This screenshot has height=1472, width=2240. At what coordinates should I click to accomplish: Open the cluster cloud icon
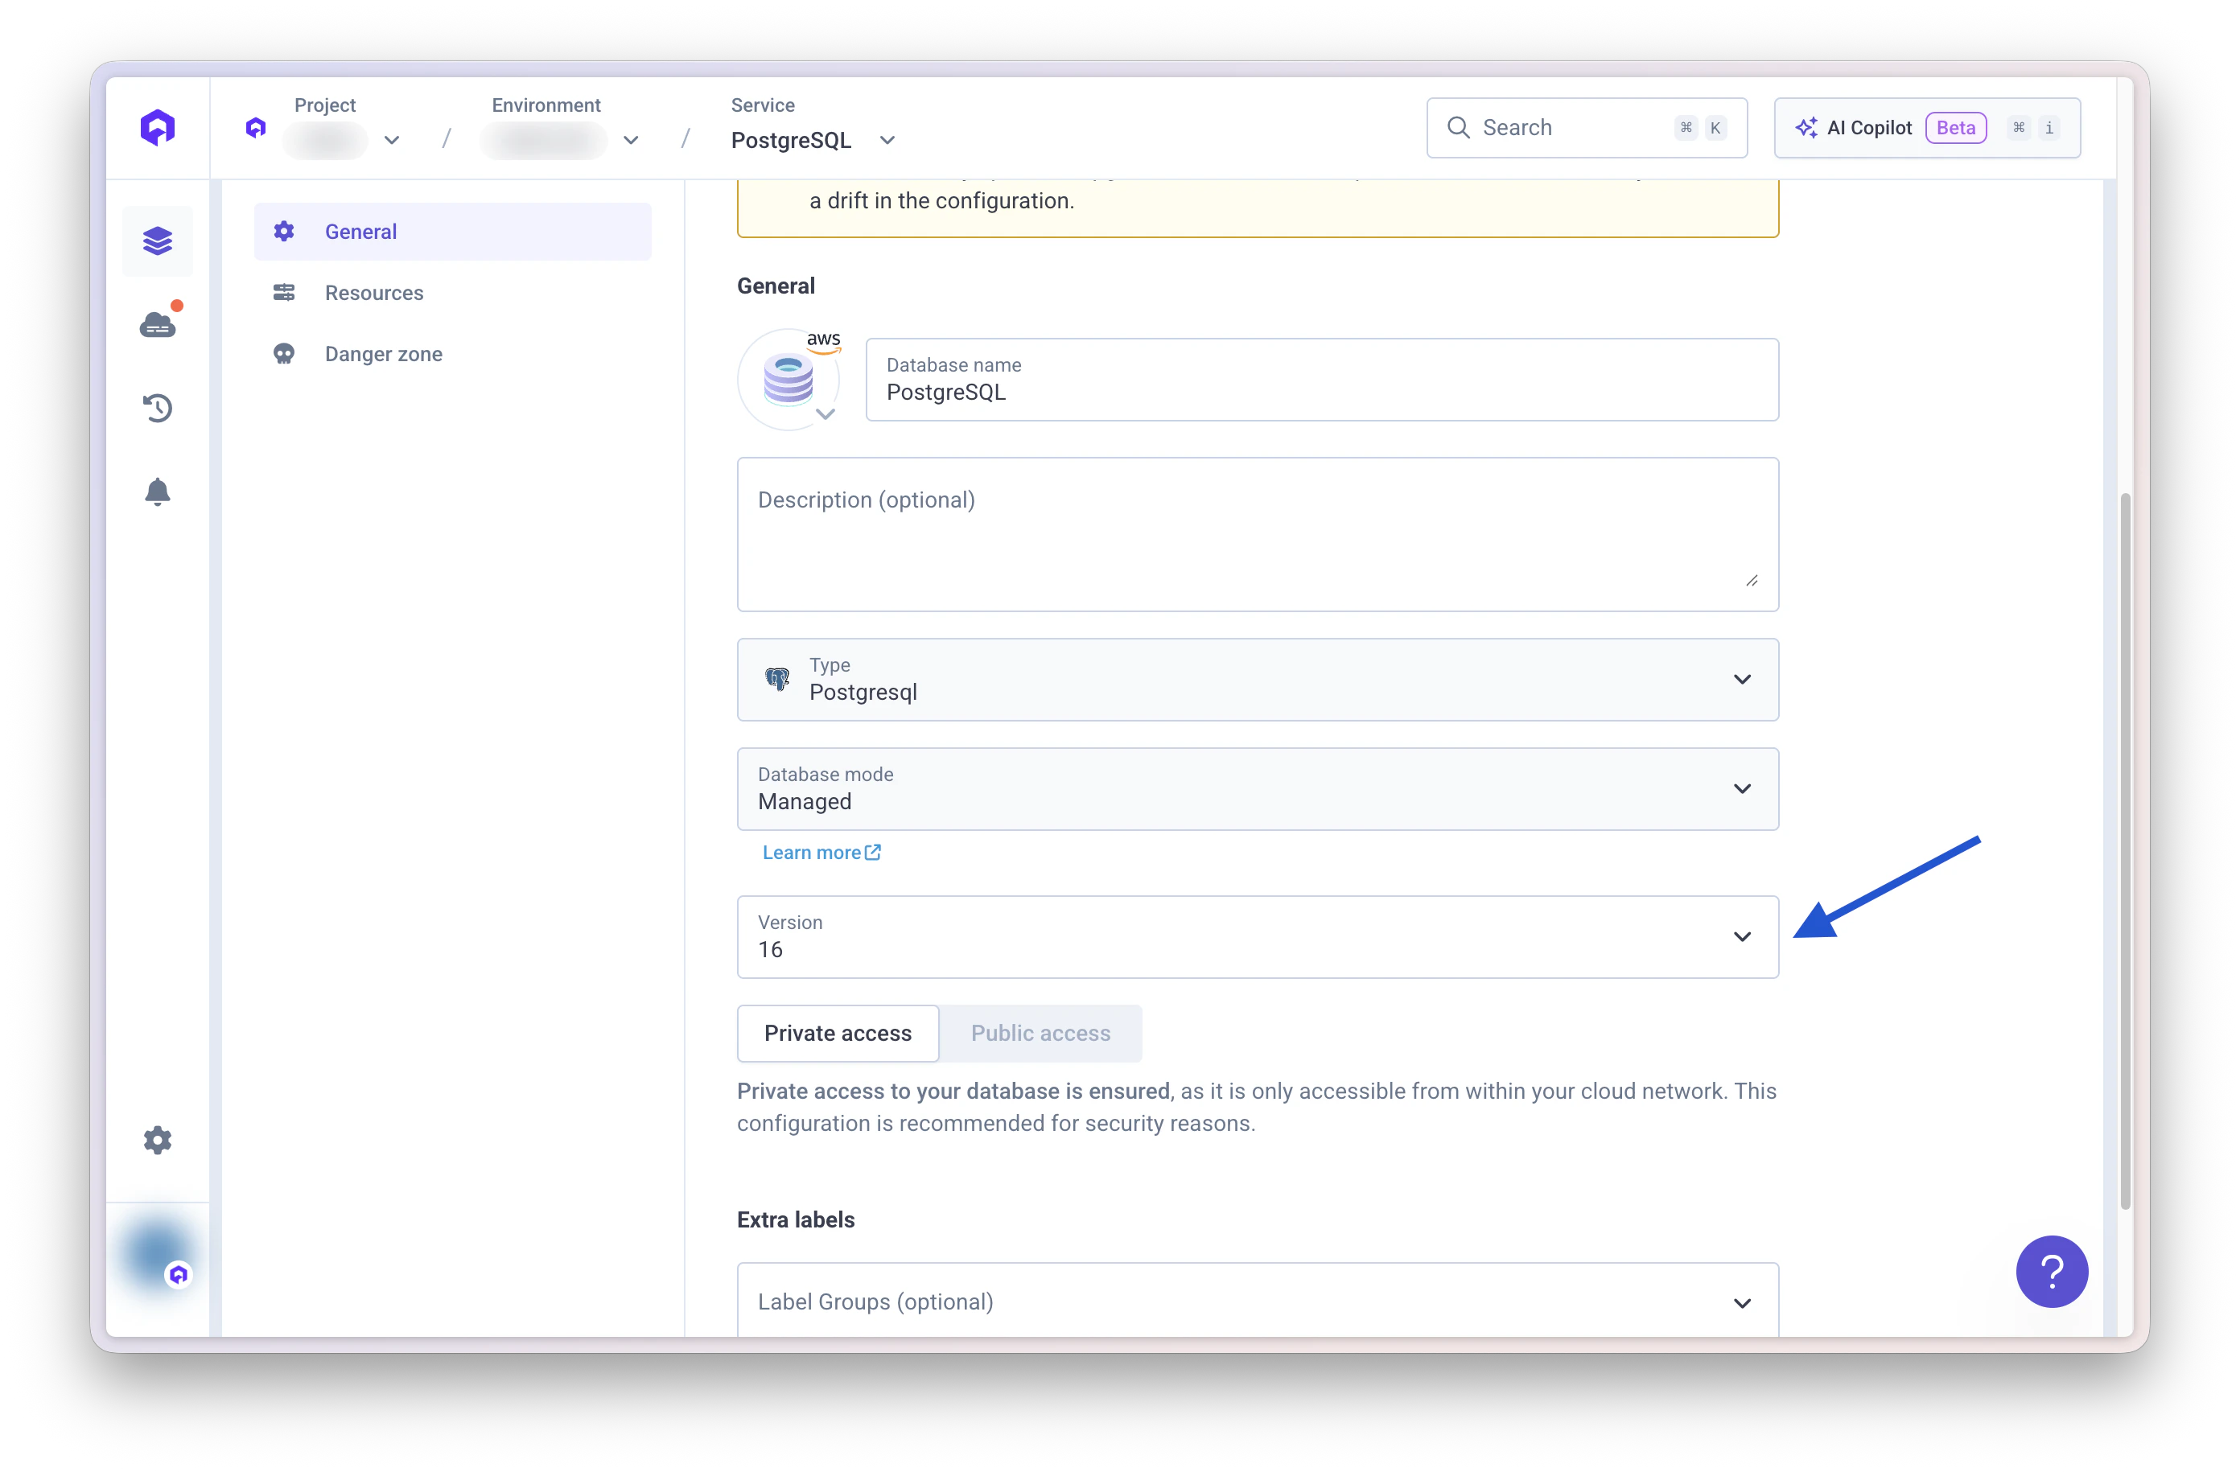click(x=157, y=325)
